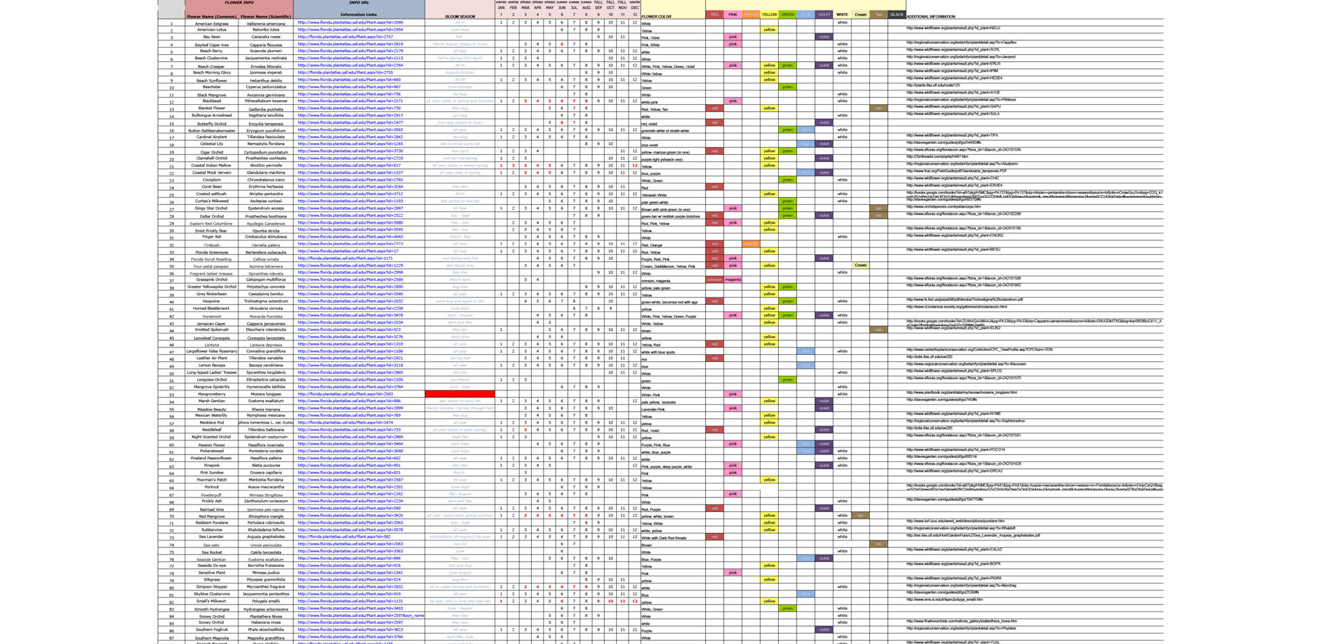The image size is (1321, 644).
Task: Click the Flower Name (Common) column header
Action: [x=211, y=16]
